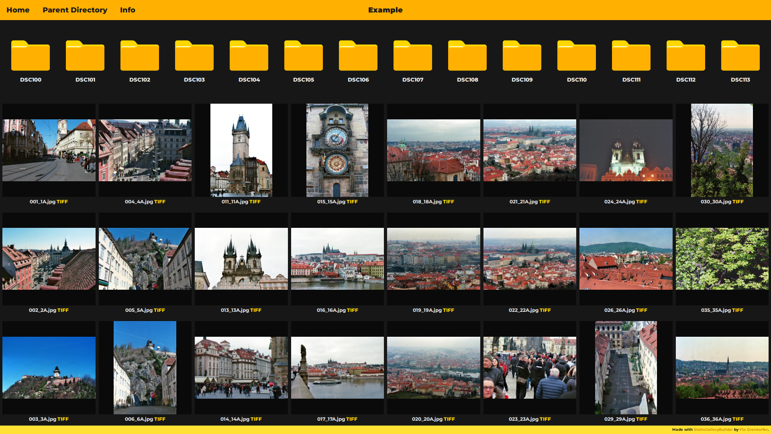Open the DSC105 folder icon
771x434 pixels.
point(304,56)
